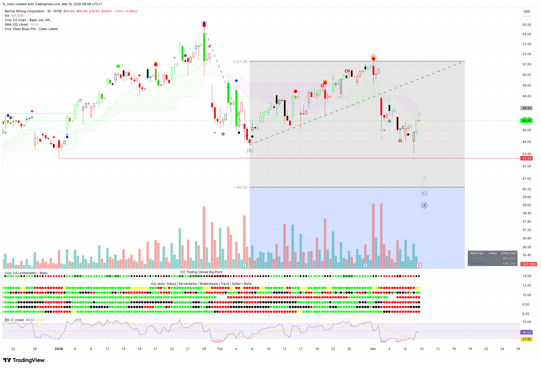Image resolution: width=541 pixels, height=368 pixels.
Task: Click the TradingView logo at bottom left
Action: (24, 360)
